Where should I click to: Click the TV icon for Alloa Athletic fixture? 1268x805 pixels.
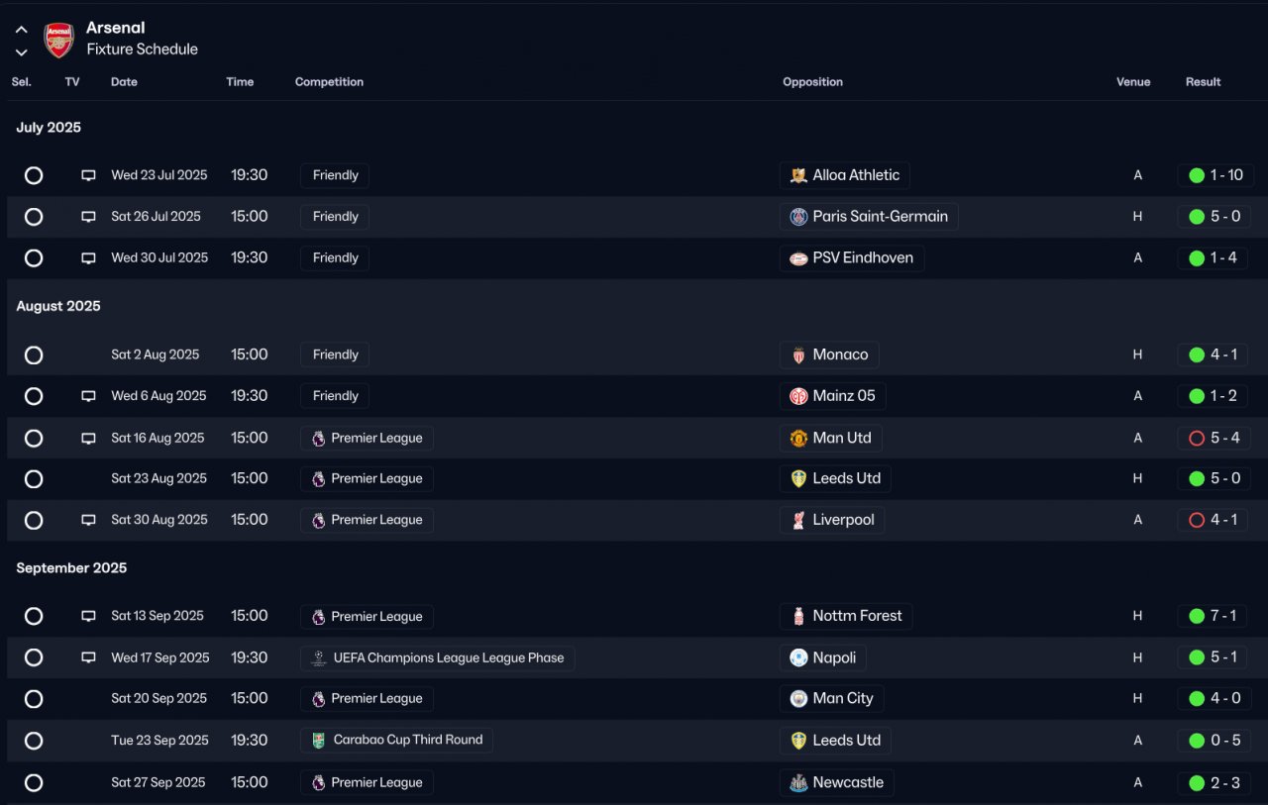click(88, 175)
